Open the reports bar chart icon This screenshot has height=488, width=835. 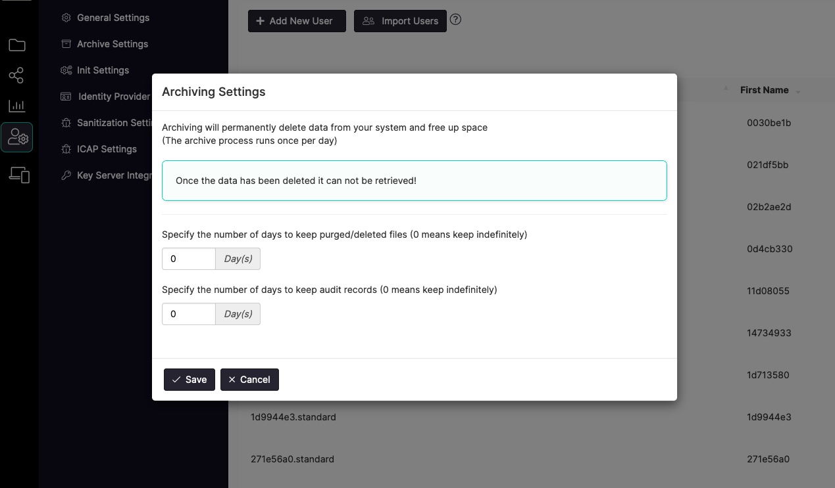pyautogui.click(x=17, y=106)
